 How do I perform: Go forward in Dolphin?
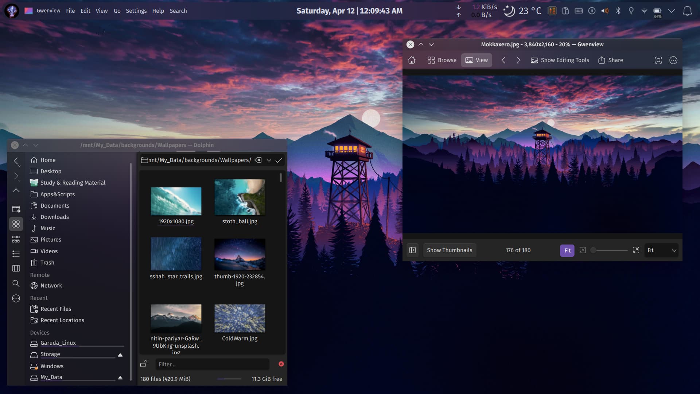[16, 176]
